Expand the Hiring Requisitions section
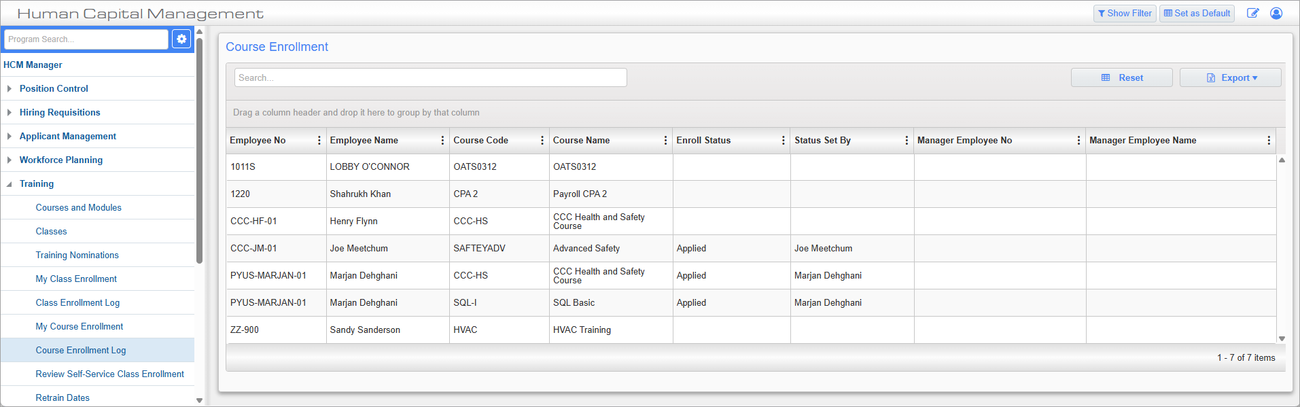Screen dimensions: 1300x407 click(x=9, y=112)
